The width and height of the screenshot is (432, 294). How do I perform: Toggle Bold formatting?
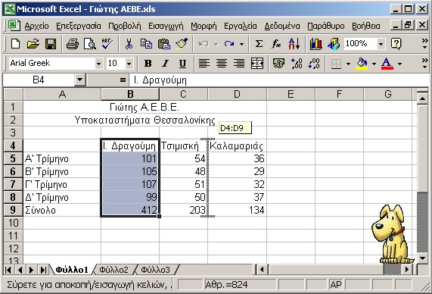pos(148,64)
